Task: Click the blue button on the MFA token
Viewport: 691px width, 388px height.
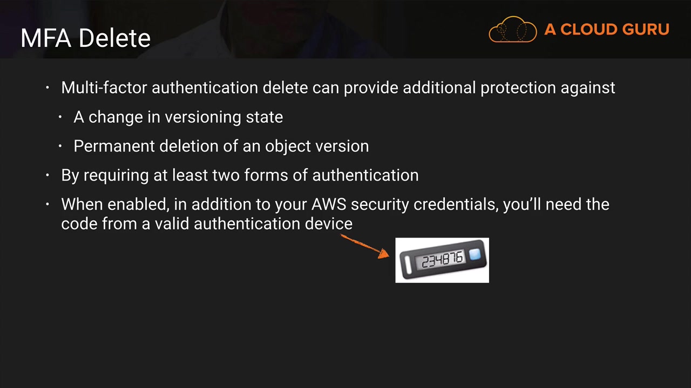Action: pyautogui.click(x=475, y=254)
